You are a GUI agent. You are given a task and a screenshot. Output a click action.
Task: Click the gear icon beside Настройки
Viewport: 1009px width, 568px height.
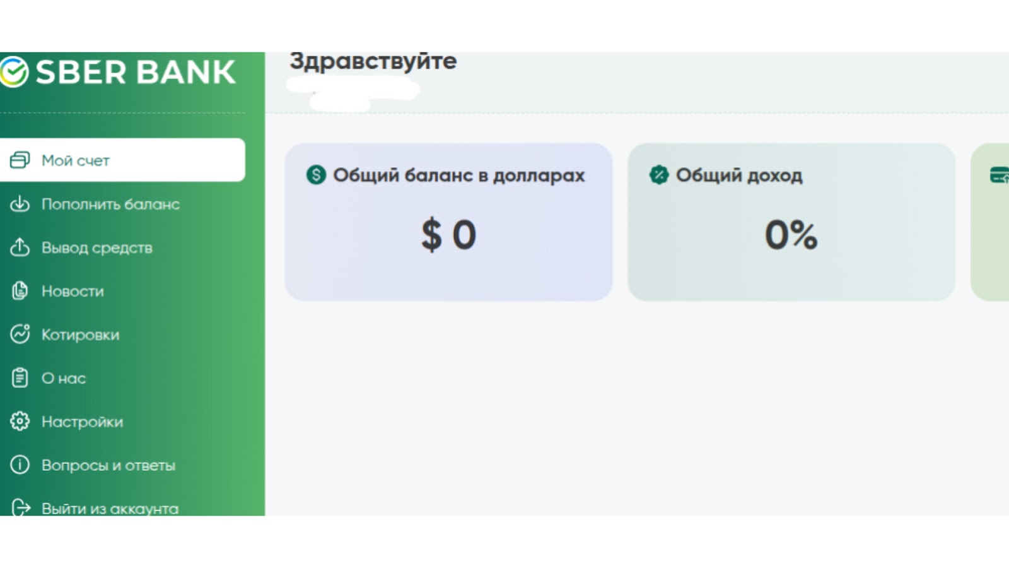[x=20, y=421]
